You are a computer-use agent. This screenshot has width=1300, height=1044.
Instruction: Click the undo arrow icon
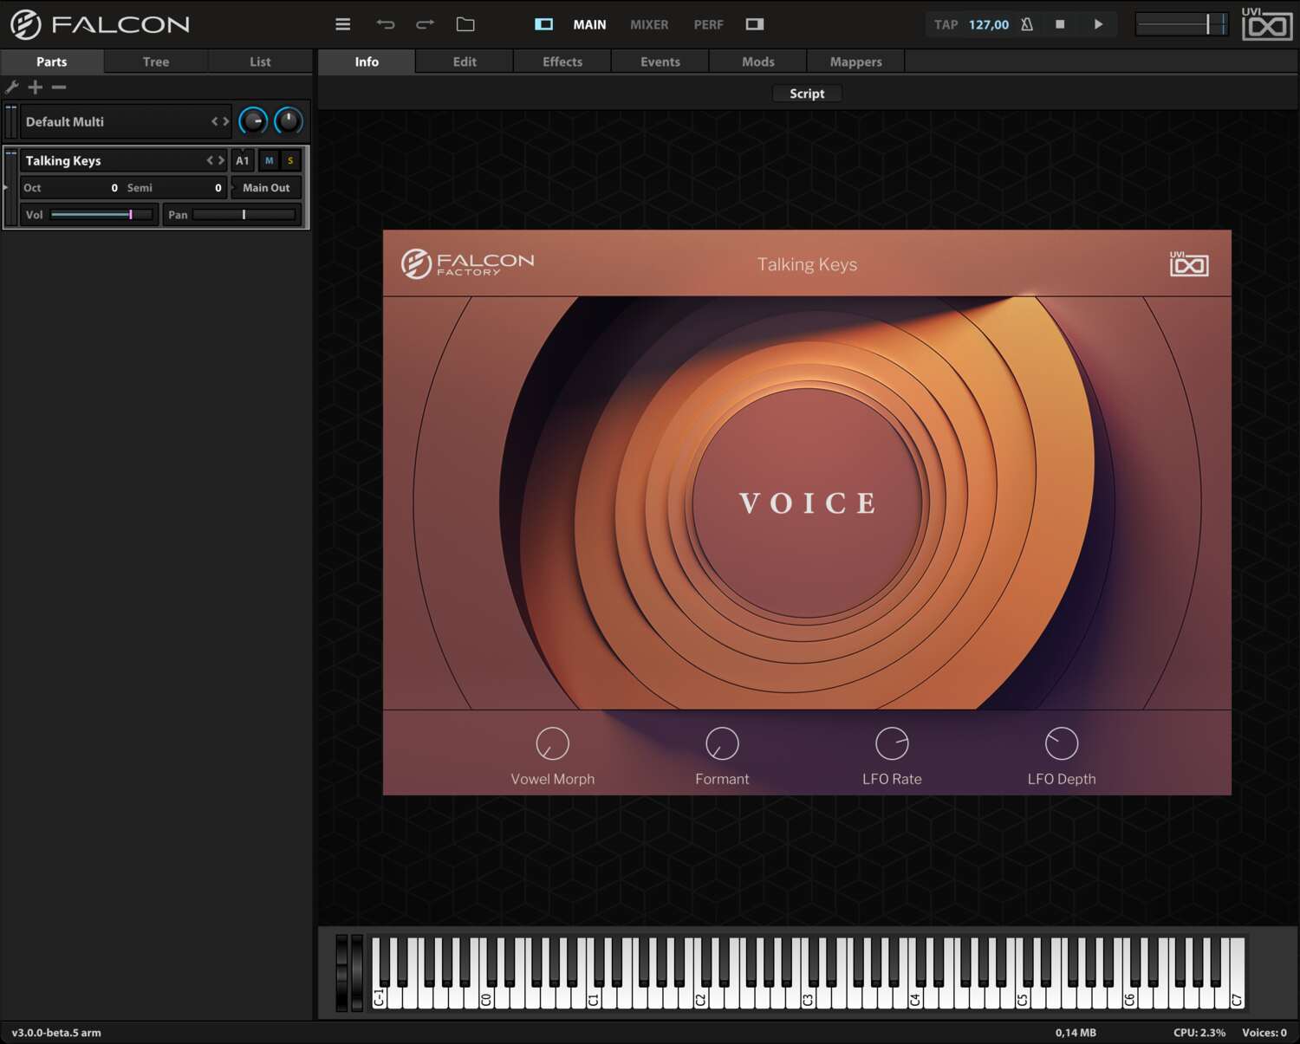pos(386,24)
